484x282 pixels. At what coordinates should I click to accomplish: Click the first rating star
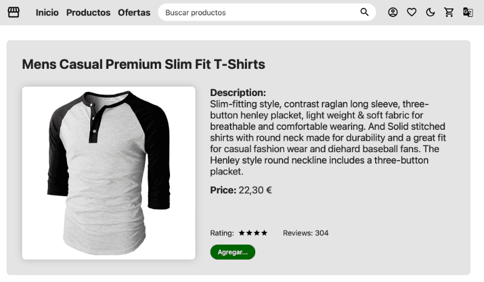click(x=242, y=233)
